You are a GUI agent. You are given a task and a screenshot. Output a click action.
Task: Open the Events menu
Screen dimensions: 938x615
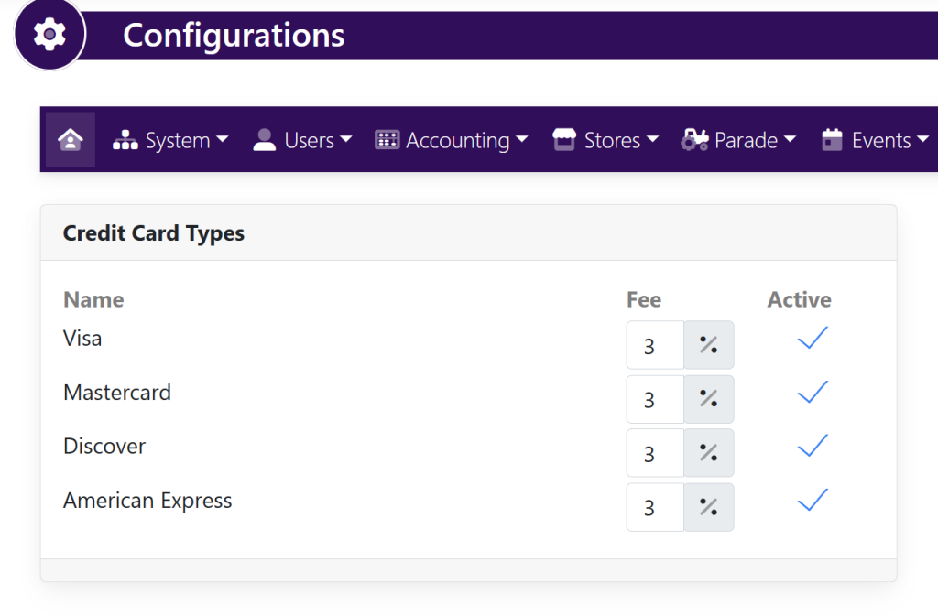tap(875, 140)
